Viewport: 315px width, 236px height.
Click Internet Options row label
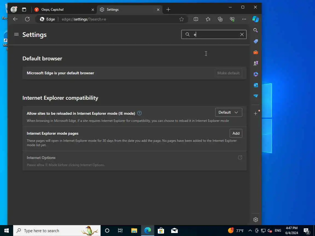pos(41,158)
